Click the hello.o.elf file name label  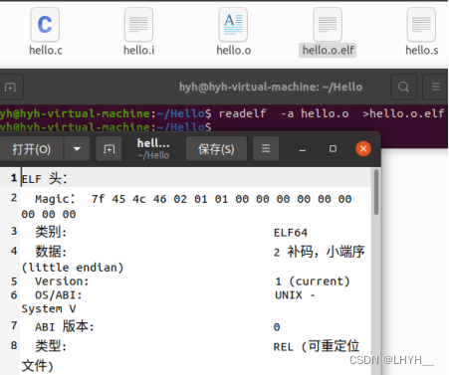pos(328,51)
